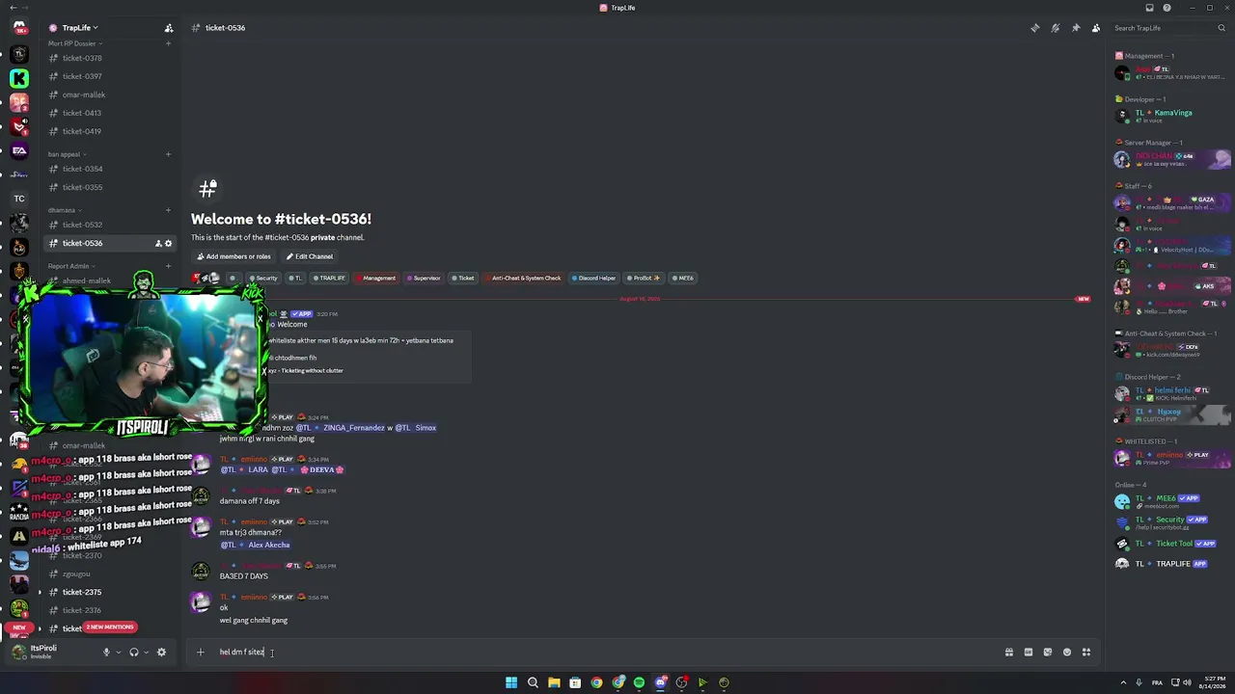Open headphone output options dropdown

[x=146, y=653]
